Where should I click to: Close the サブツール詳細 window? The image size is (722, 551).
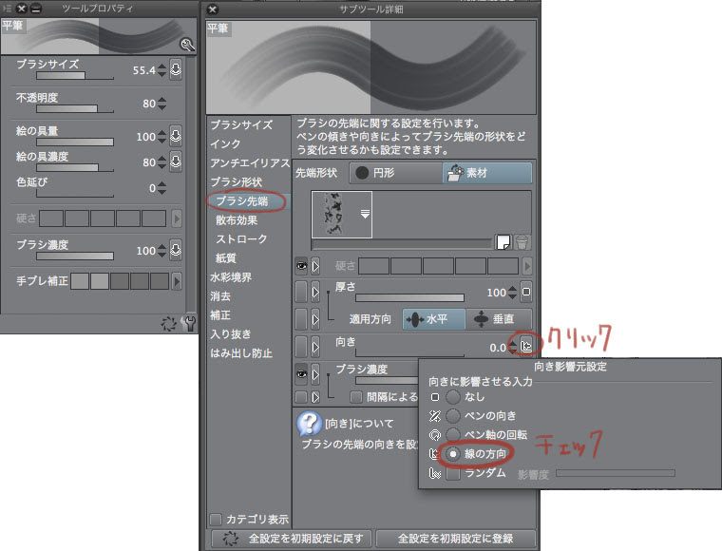pos(212,9)
